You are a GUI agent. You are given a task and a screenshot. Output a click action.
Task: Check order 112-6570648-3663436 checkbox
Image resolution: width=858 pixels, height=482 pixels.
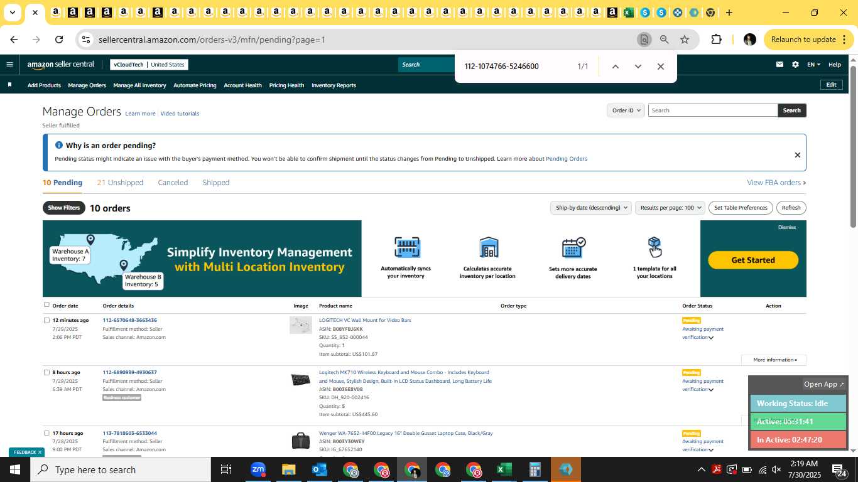(46, 320)
